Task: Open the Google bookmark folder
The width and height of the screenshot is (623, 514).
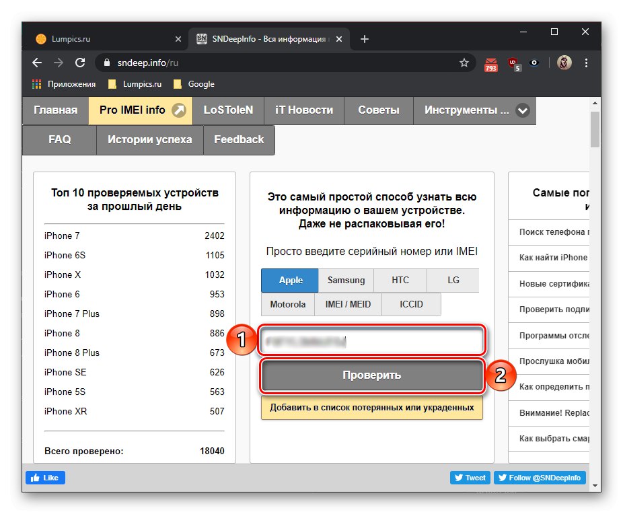Action: (x=194, y=84)
